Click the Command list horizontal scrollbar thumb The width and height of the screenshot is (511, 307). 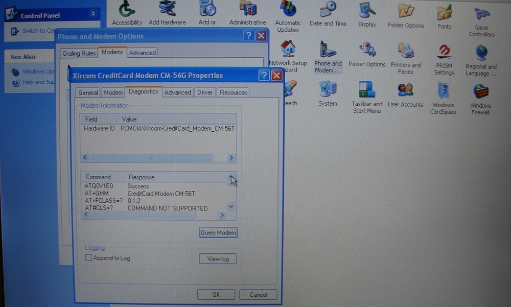(143, 215)
